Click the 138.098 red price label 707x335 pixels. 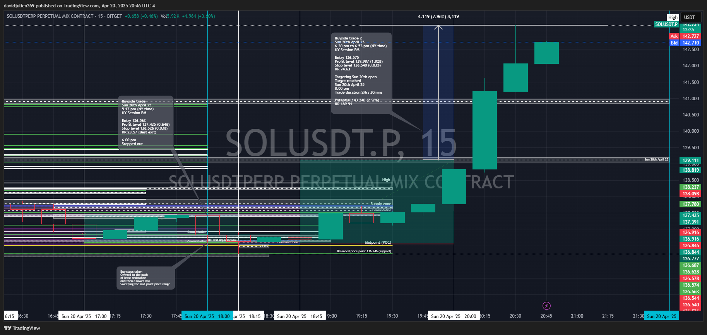coord(691,194)
